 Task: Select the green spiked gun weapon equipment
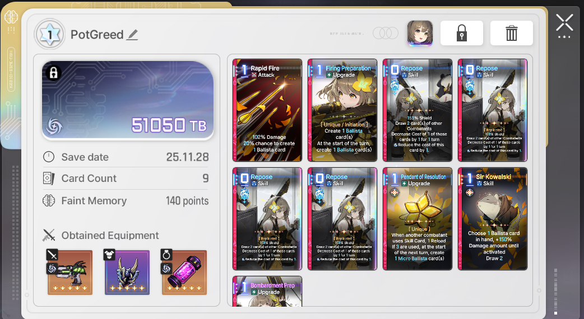pos(69,272)
